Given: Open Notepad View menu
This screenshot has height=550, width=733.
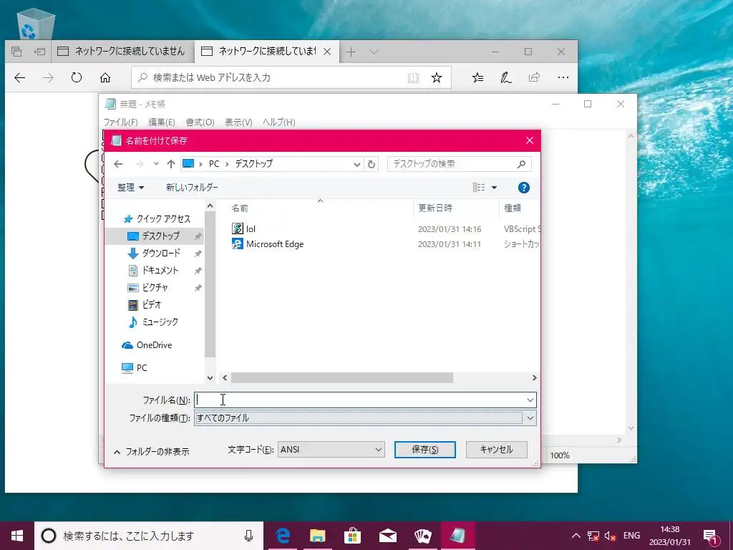Looking at the screenshot, I should [238, 122].
